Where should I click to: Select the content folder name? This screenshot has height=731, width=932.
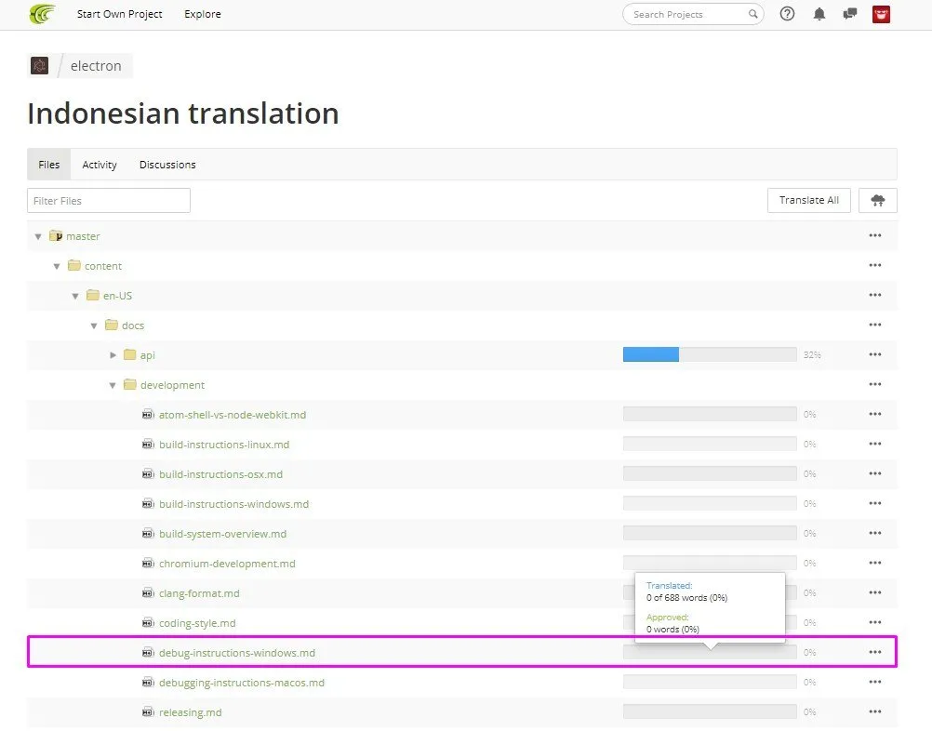coord(103,266)
